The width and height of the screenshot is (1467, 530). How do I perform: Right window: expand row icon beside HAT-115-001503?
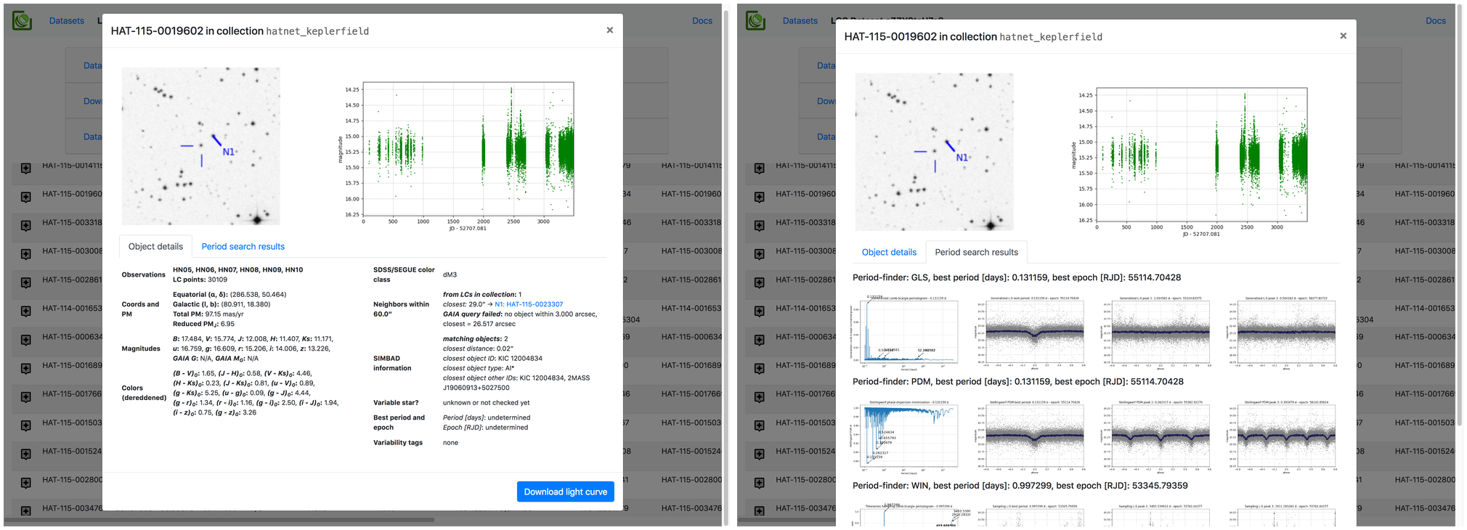tap(760, 425)
